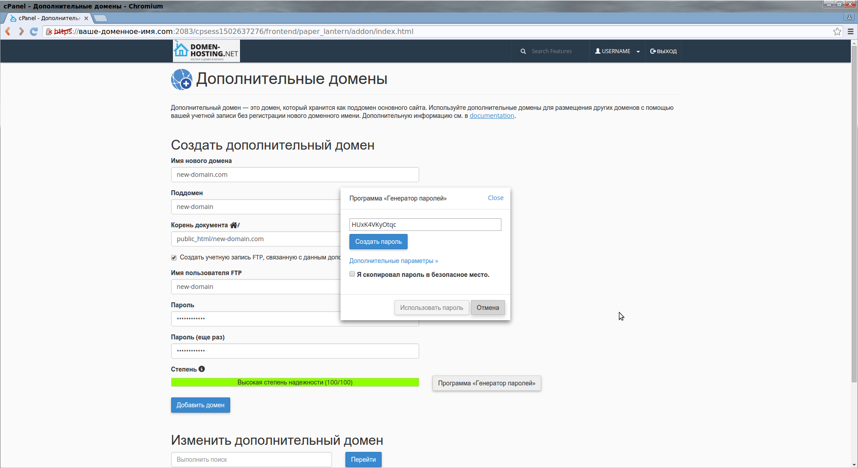Toggle the 'Создать учетную запись FTP' checkbox

point(174,258)
